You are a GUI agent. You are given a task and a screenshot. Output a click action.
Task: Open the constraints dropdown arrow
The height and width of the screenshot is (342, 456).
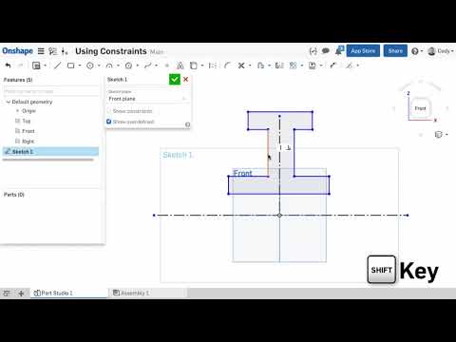point(358,66)
